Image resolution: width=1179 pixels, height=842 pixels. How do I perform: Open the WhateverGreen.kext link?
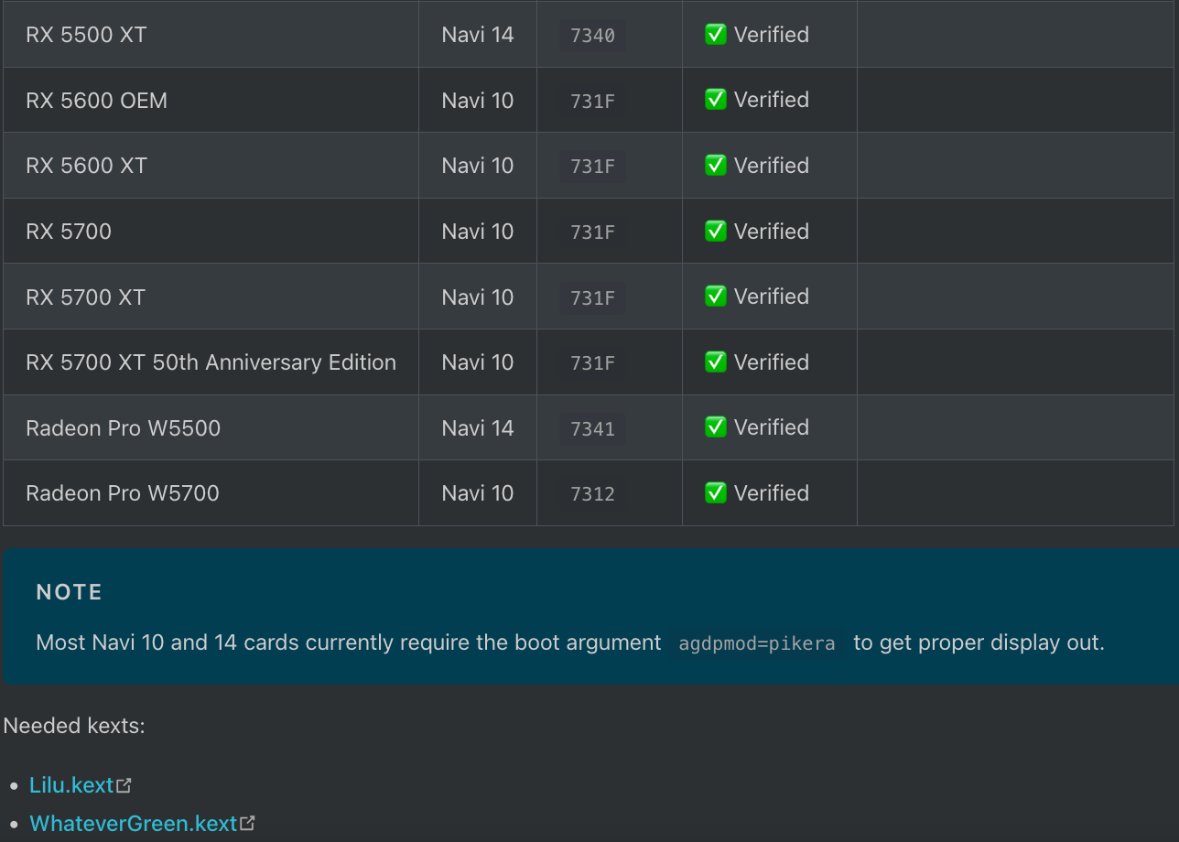tap(134, 824)
